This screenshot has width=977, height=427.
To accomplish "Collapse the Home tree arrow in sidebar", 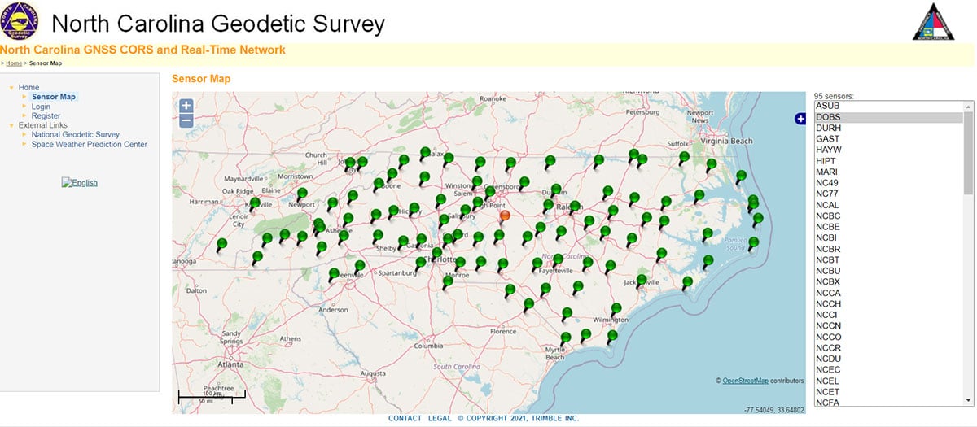I will point(11,87).
